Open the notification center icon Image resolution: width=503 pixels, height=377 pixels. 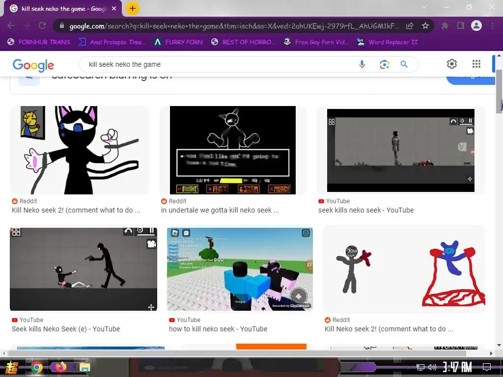pyautogui.click(x=487, y=367)
